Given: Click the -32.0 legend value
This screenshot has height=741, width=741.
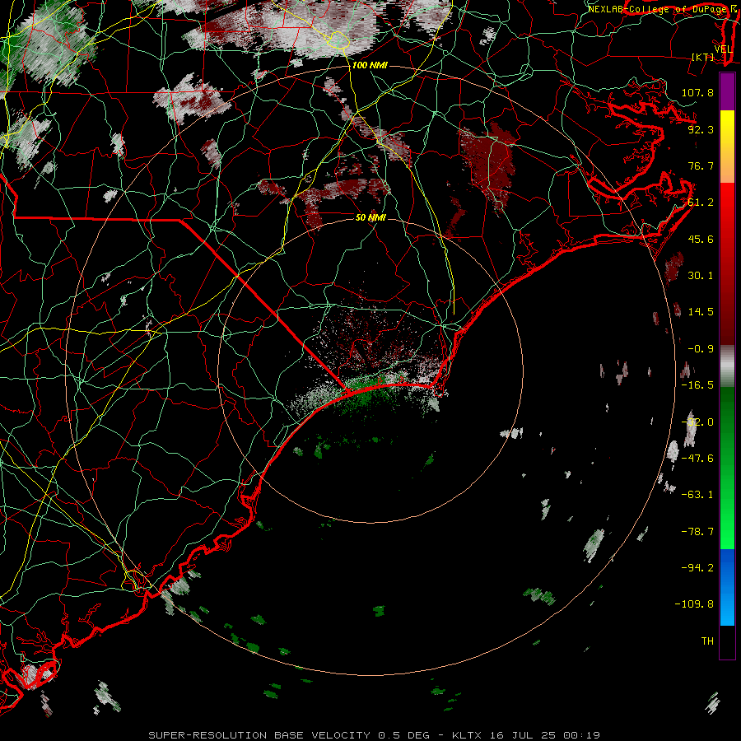Looking at the screenshot, I should pos(697,422).
